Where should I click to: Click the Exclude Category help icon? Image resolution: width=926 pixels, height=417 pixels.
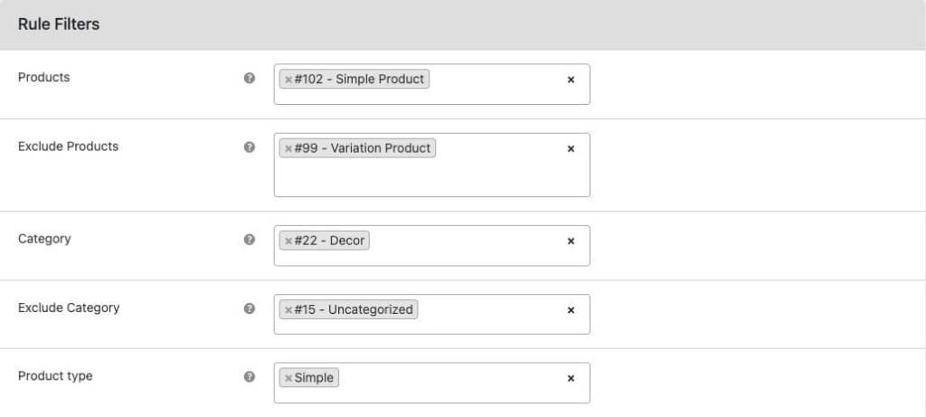click(250, 308)
